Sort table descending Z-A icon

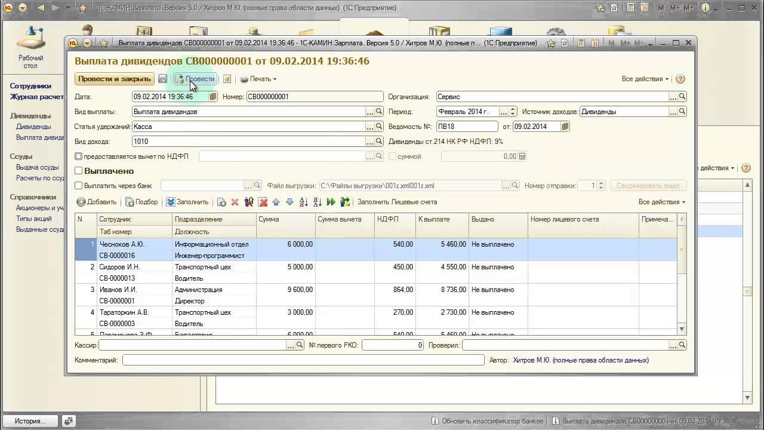coord(317,202)
